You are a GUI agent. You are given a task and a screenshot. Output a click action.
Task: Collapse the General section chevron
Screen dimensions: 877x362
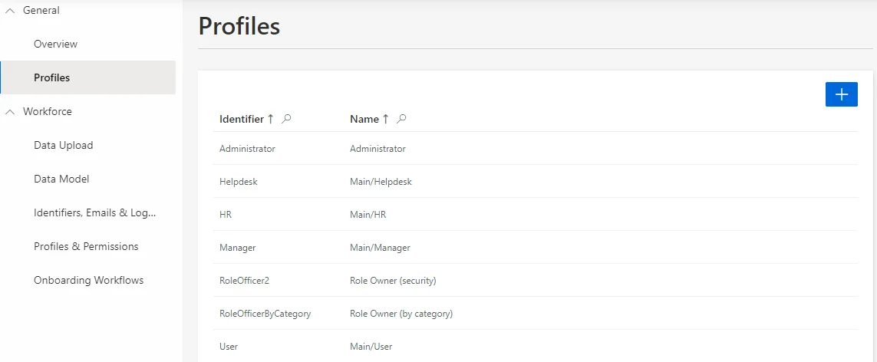(10, 11)
